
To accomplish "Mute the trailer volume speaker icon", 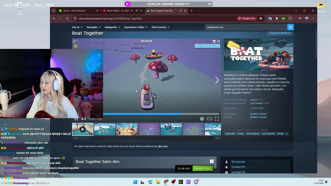I will pos(84,119).
